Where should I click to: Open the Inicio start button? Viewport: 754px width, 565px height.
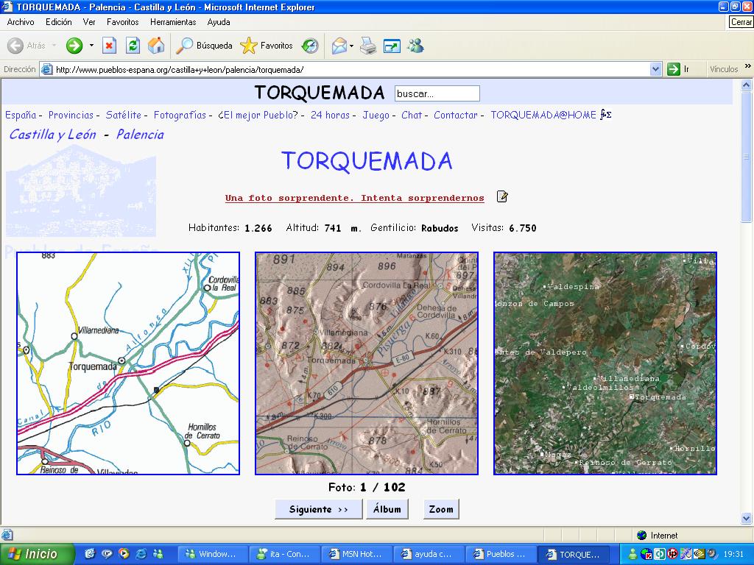point(38,554)
